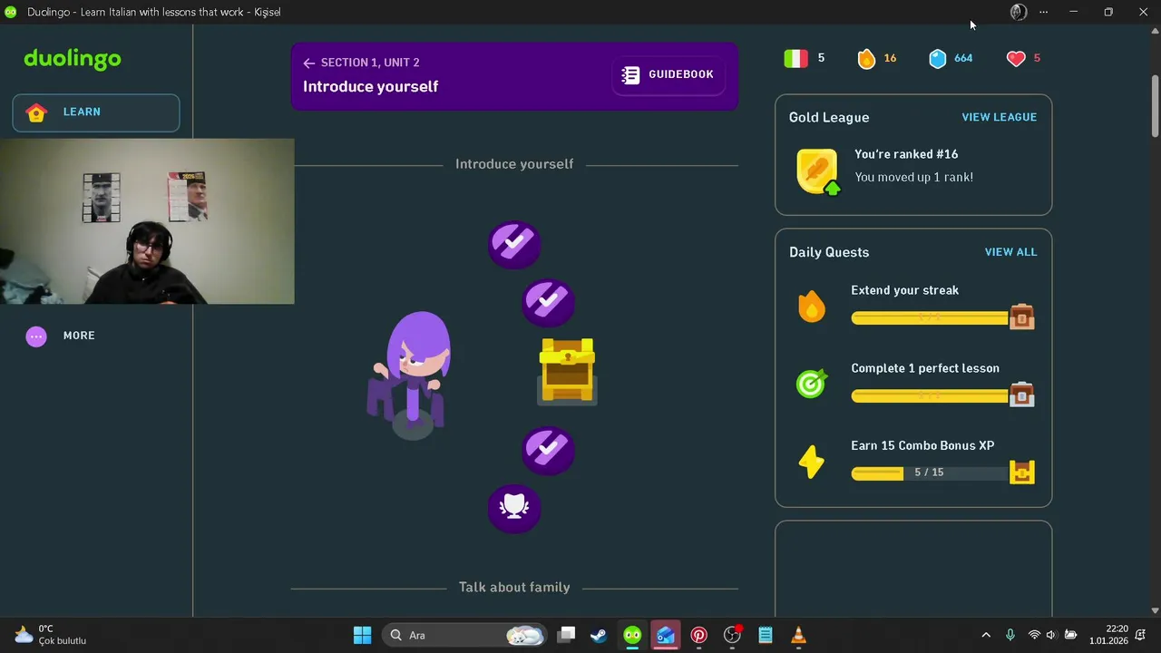Click the red heart lives icon
Image resolution: width=1161 pixels, height=653 pixels.
tap(1016, 58)
